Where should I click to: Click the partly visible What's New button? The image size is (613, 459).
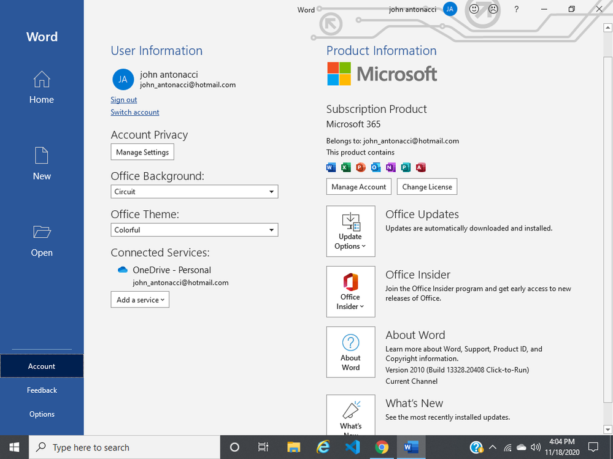[x=350, y=415]
